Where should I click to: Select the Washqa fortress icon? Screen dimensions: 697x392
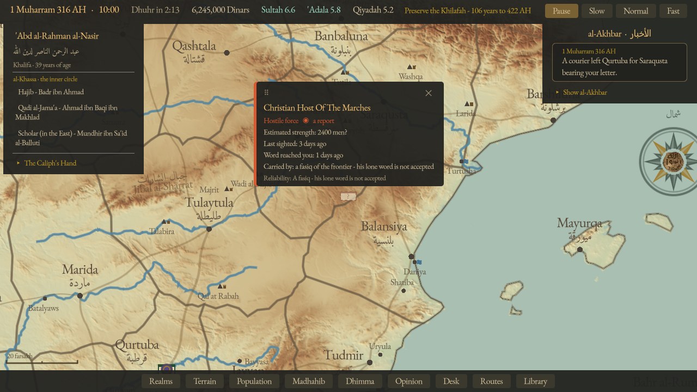click(x=412, y=68)
